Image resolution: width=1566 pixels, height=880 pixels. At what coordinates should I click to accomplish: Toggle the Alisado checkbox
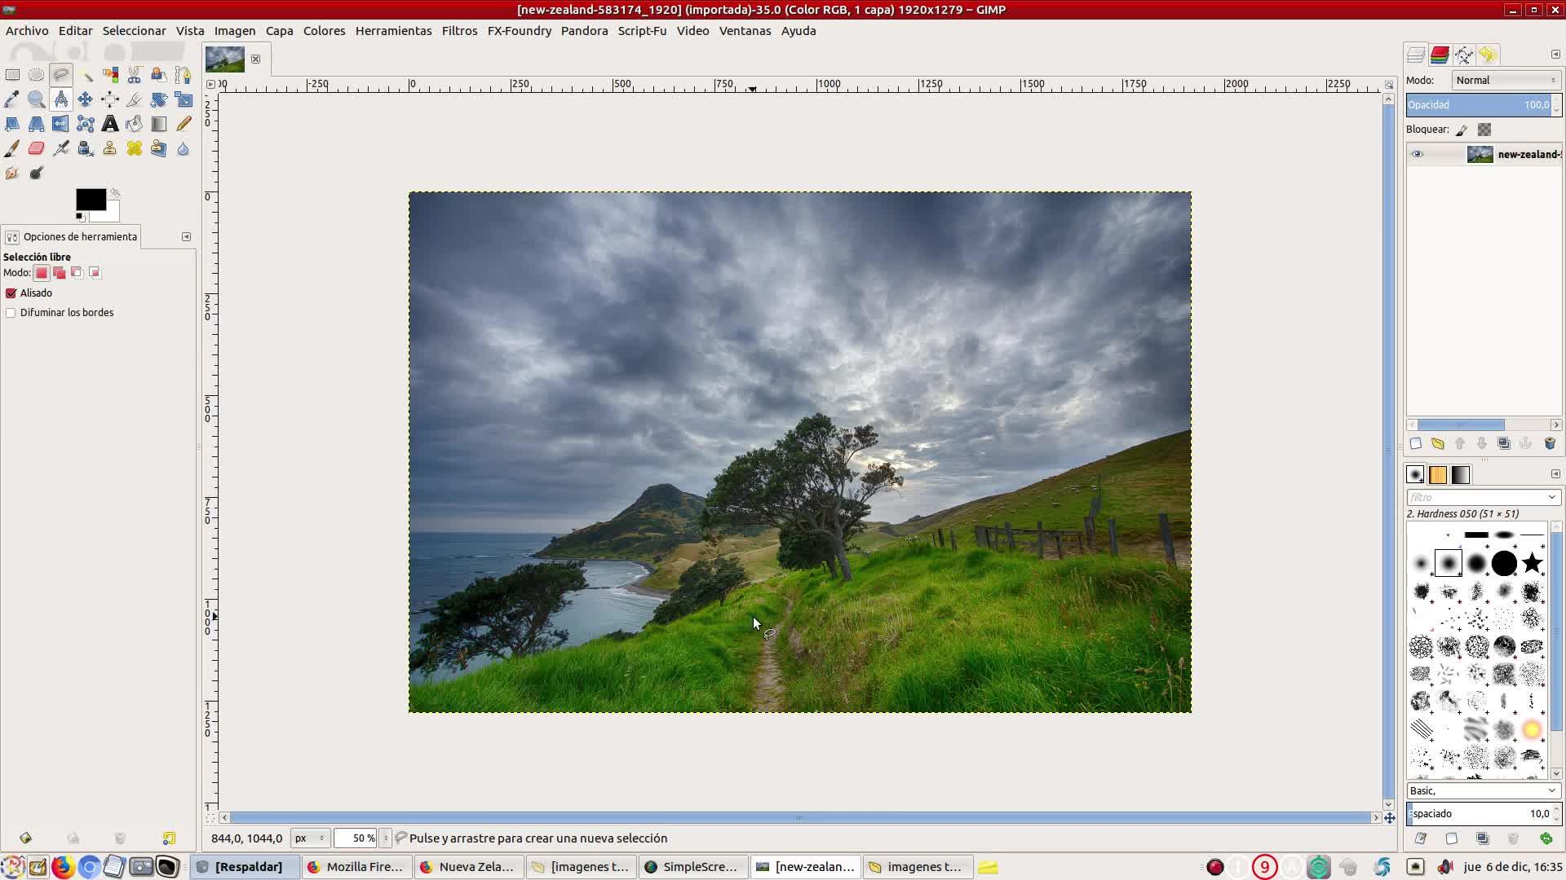click(x=11, y=293)
